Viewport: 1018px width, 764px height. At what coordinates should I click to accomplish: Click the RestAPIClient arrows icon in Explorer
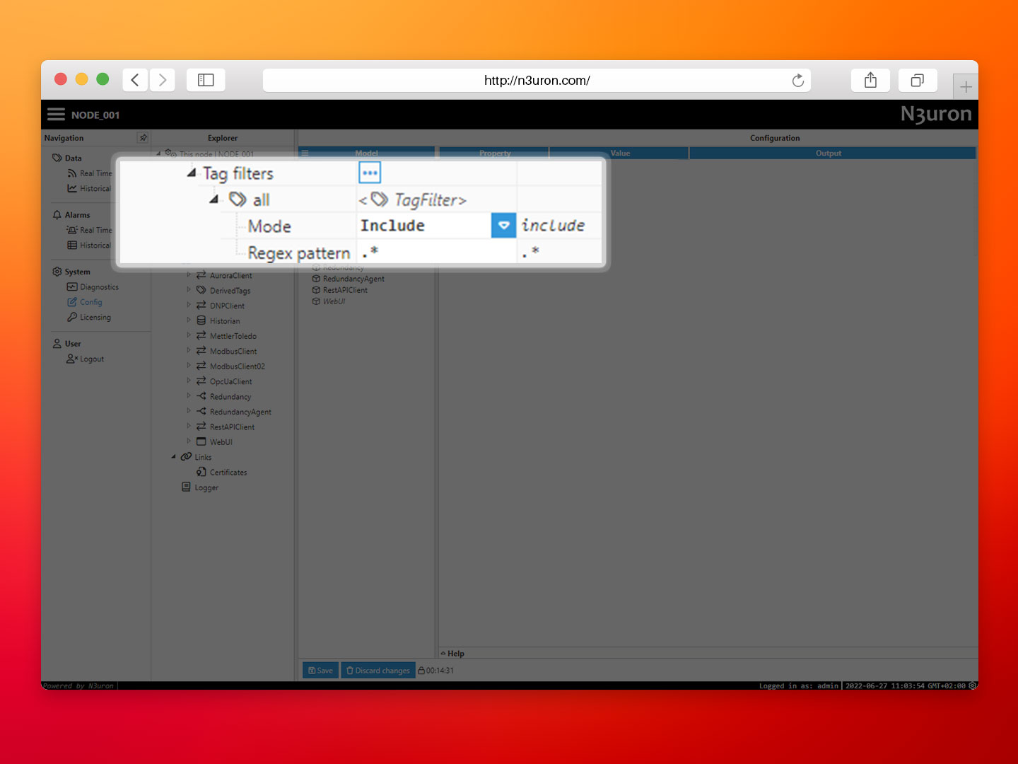tap(201, 427)
